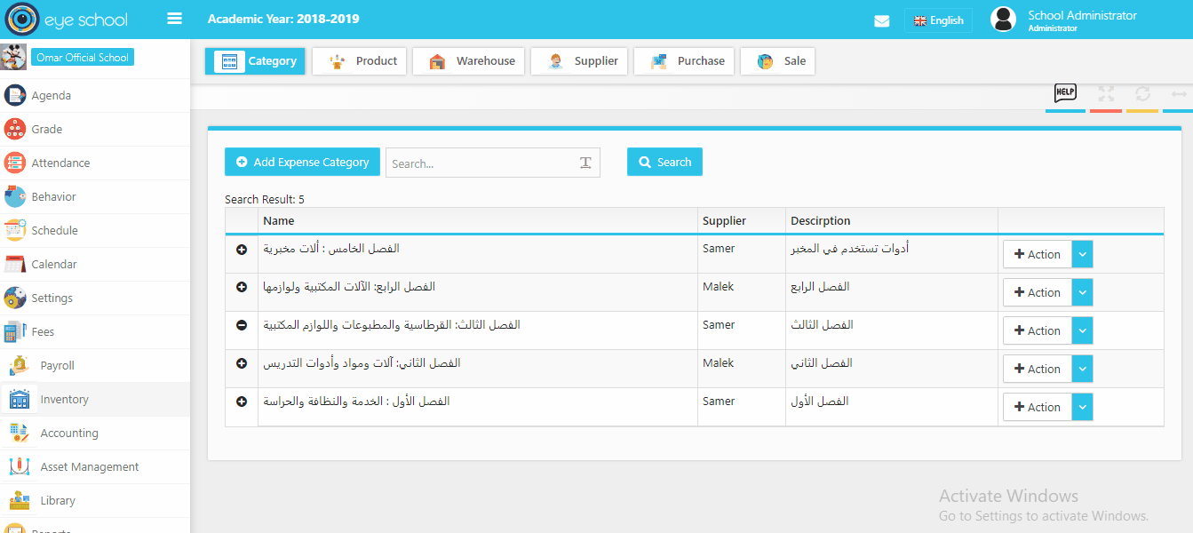Collapse the الفصل الثالث category row

(x=242, y=326)
